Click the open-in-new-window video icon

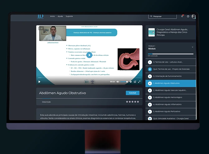tap(135, 82)
